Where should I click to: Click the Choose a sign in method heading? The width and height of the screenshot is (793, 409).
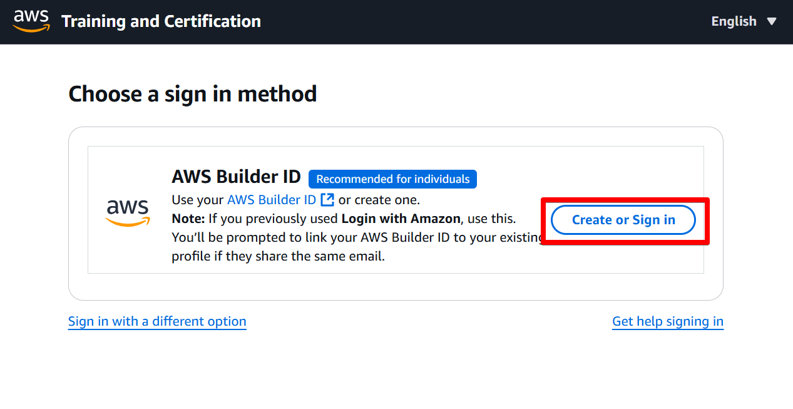(192, 94)
